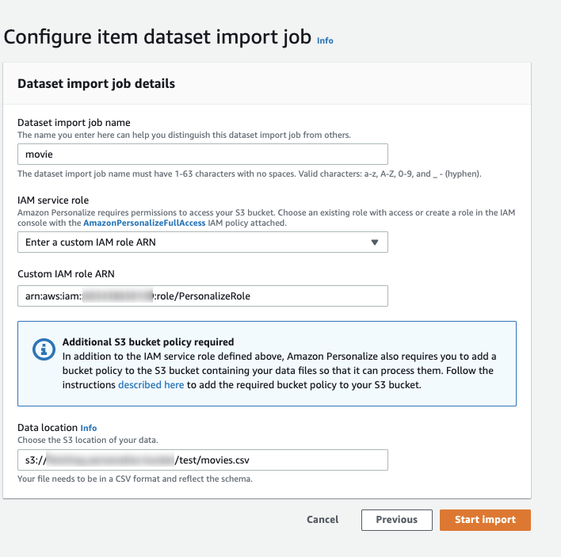Viewport: 561px width, 557px height.
Task: Cancel the dataset import job setup
Action: (322, 520)
